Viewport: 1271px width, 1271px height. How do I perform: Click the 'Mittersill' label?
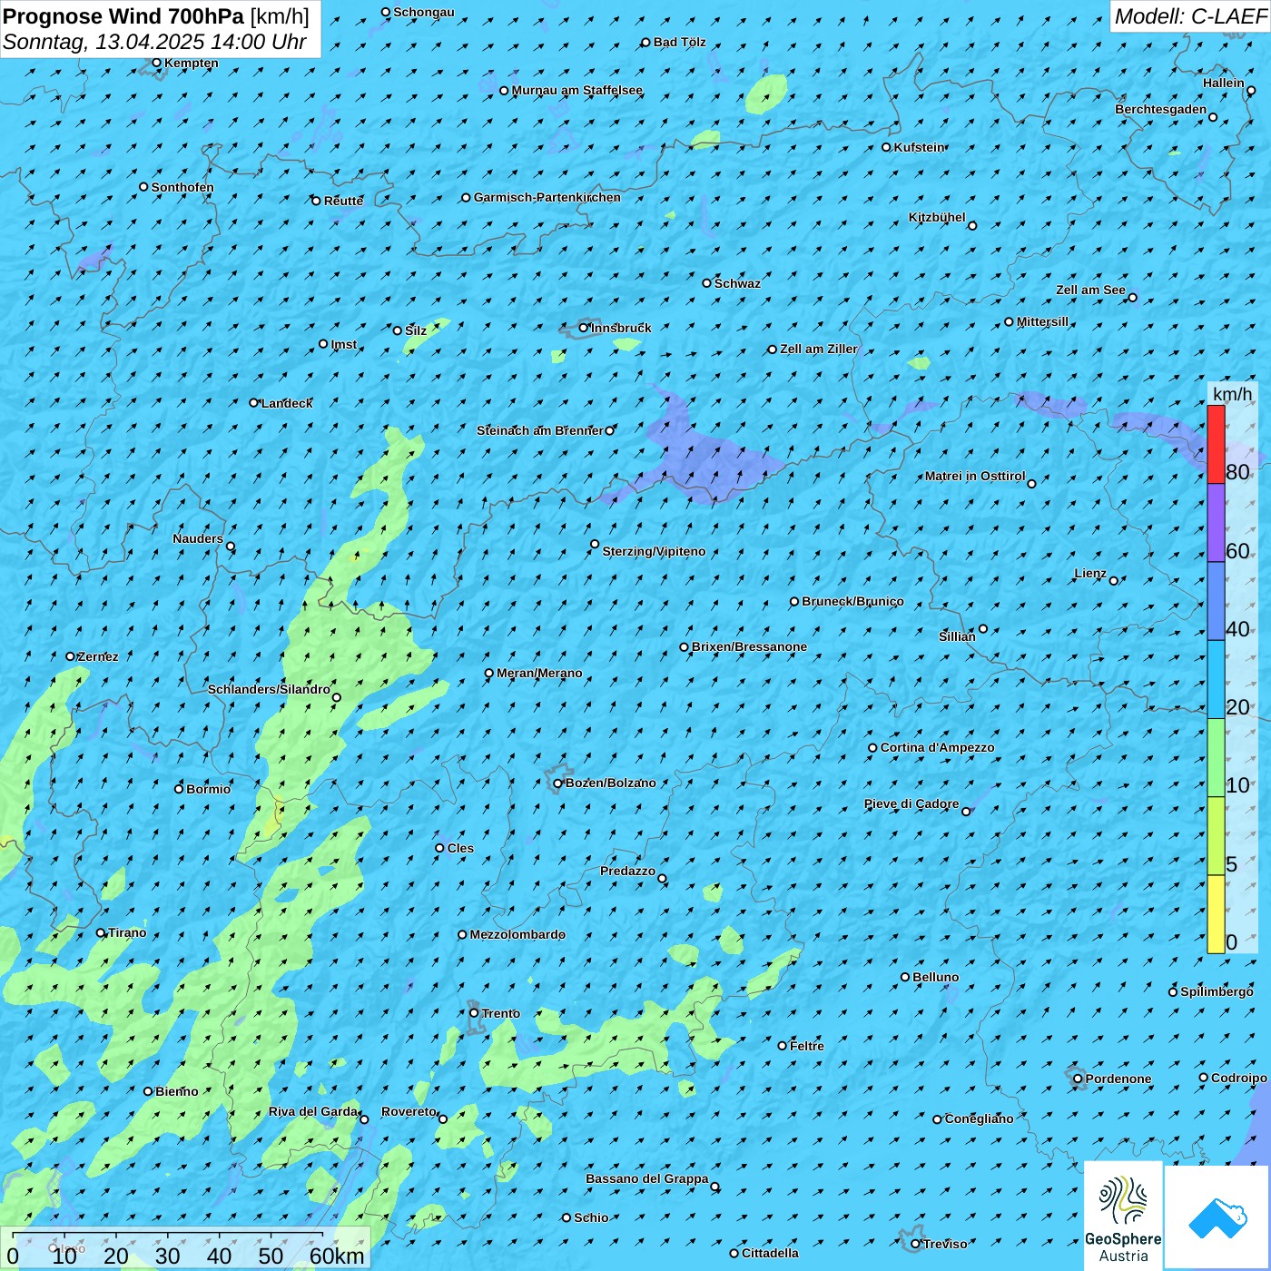(x=1043, y=321)
